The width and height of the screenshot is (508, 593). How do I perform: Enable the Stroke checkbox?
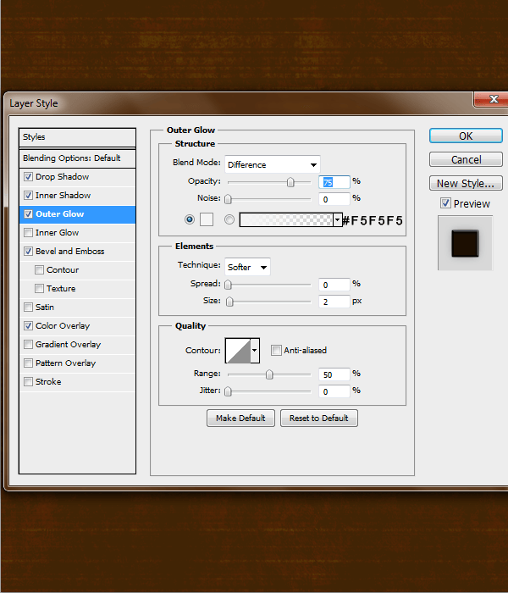[x=28, y=381]
